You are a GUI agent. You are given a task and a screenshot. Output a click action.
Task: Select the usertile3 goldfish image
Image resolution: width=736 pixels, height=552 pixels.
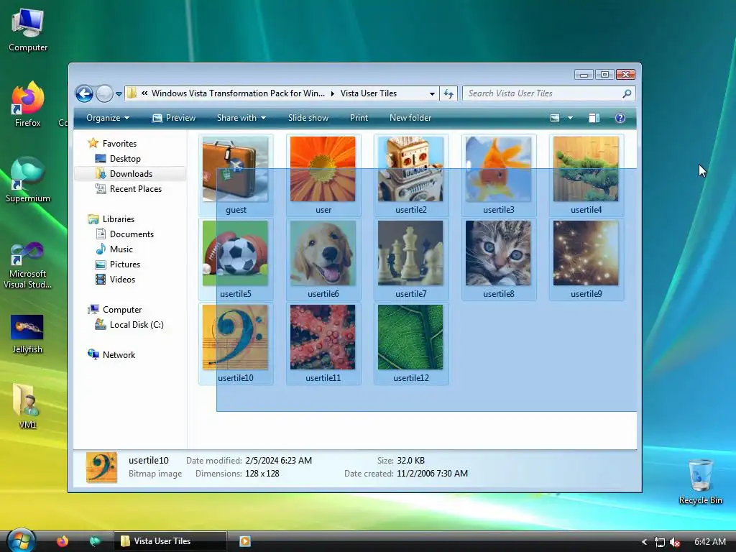(x=499, y=170)
